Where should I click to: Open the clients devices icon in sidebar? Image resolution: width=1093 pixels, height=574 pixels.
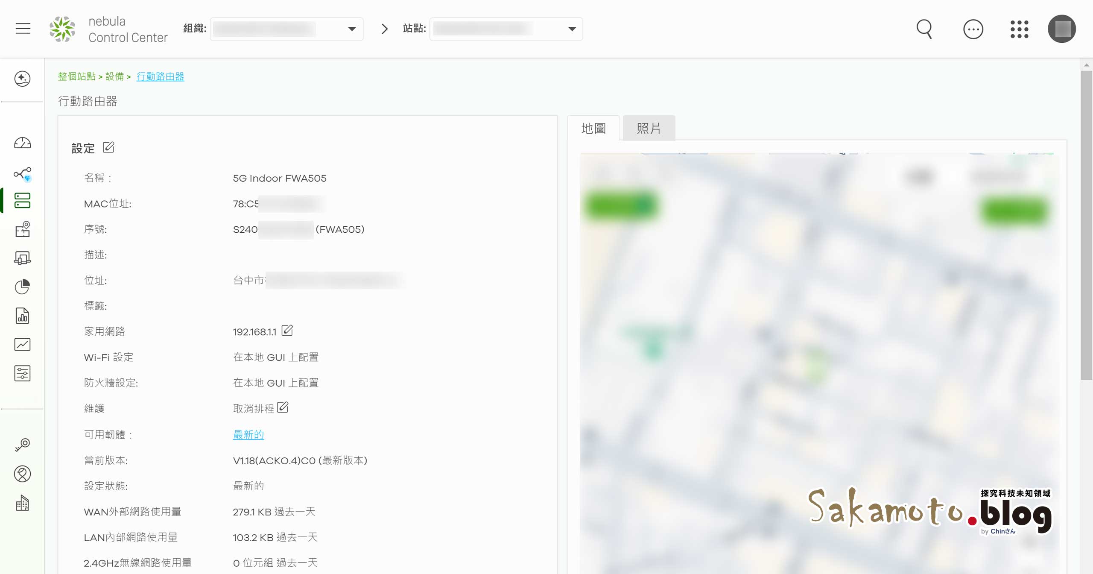[22, 258]
